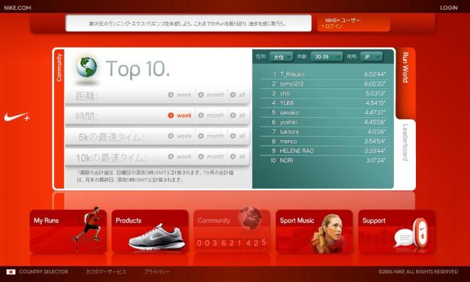Click the time 6:02'44" in row one
470x282 pixels.
(x=375, y=74)
